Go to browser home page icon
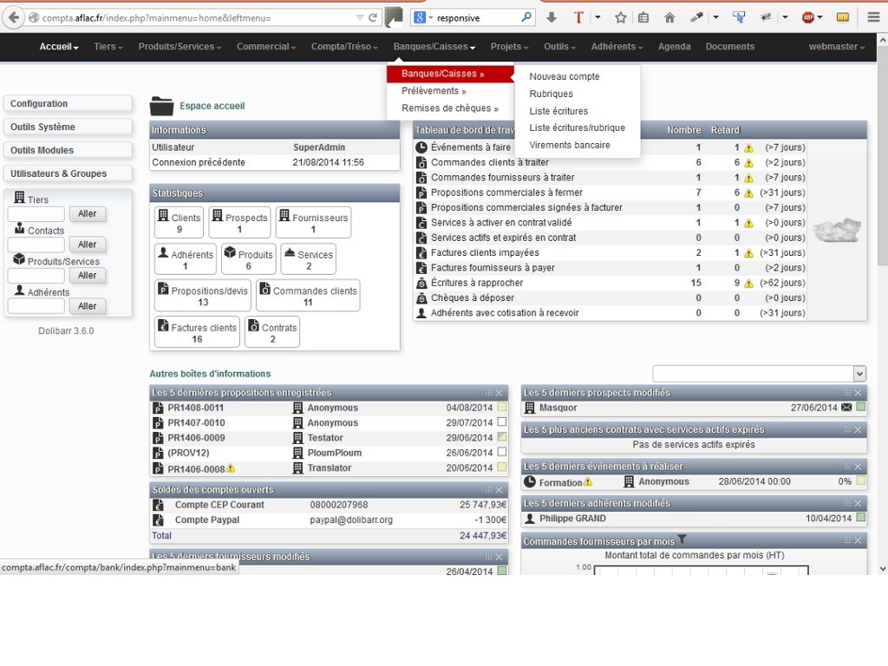This screenshot has height=666, width=888. tap(669, 17)
